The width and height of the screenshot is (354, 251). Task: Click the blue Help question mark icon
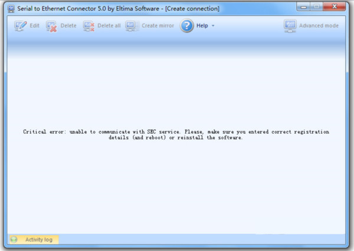point(187,26)
